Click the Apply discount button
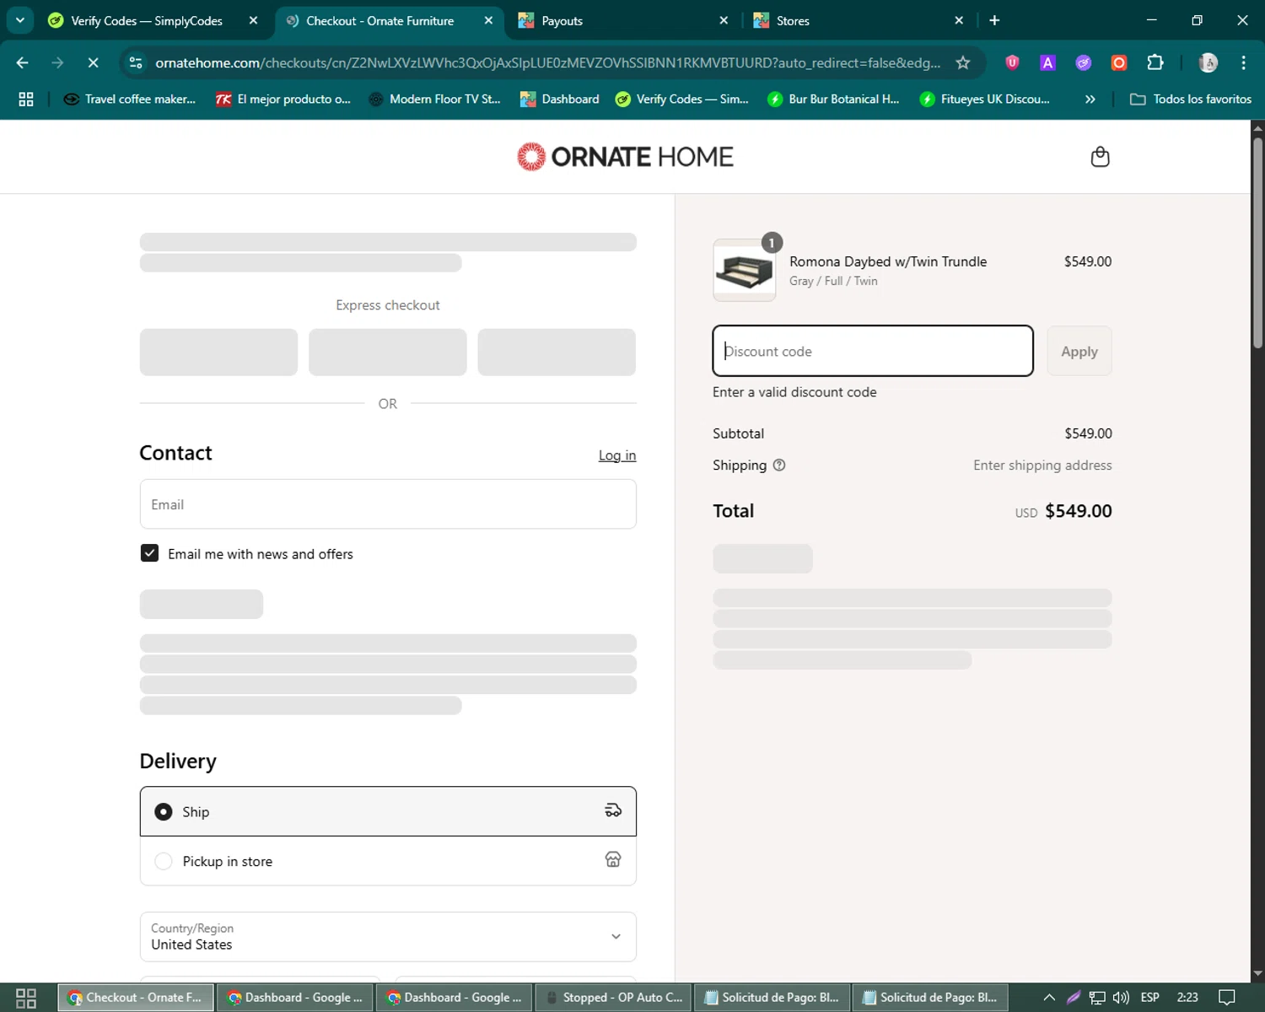1265x1012 pixels. (1079, 351)
